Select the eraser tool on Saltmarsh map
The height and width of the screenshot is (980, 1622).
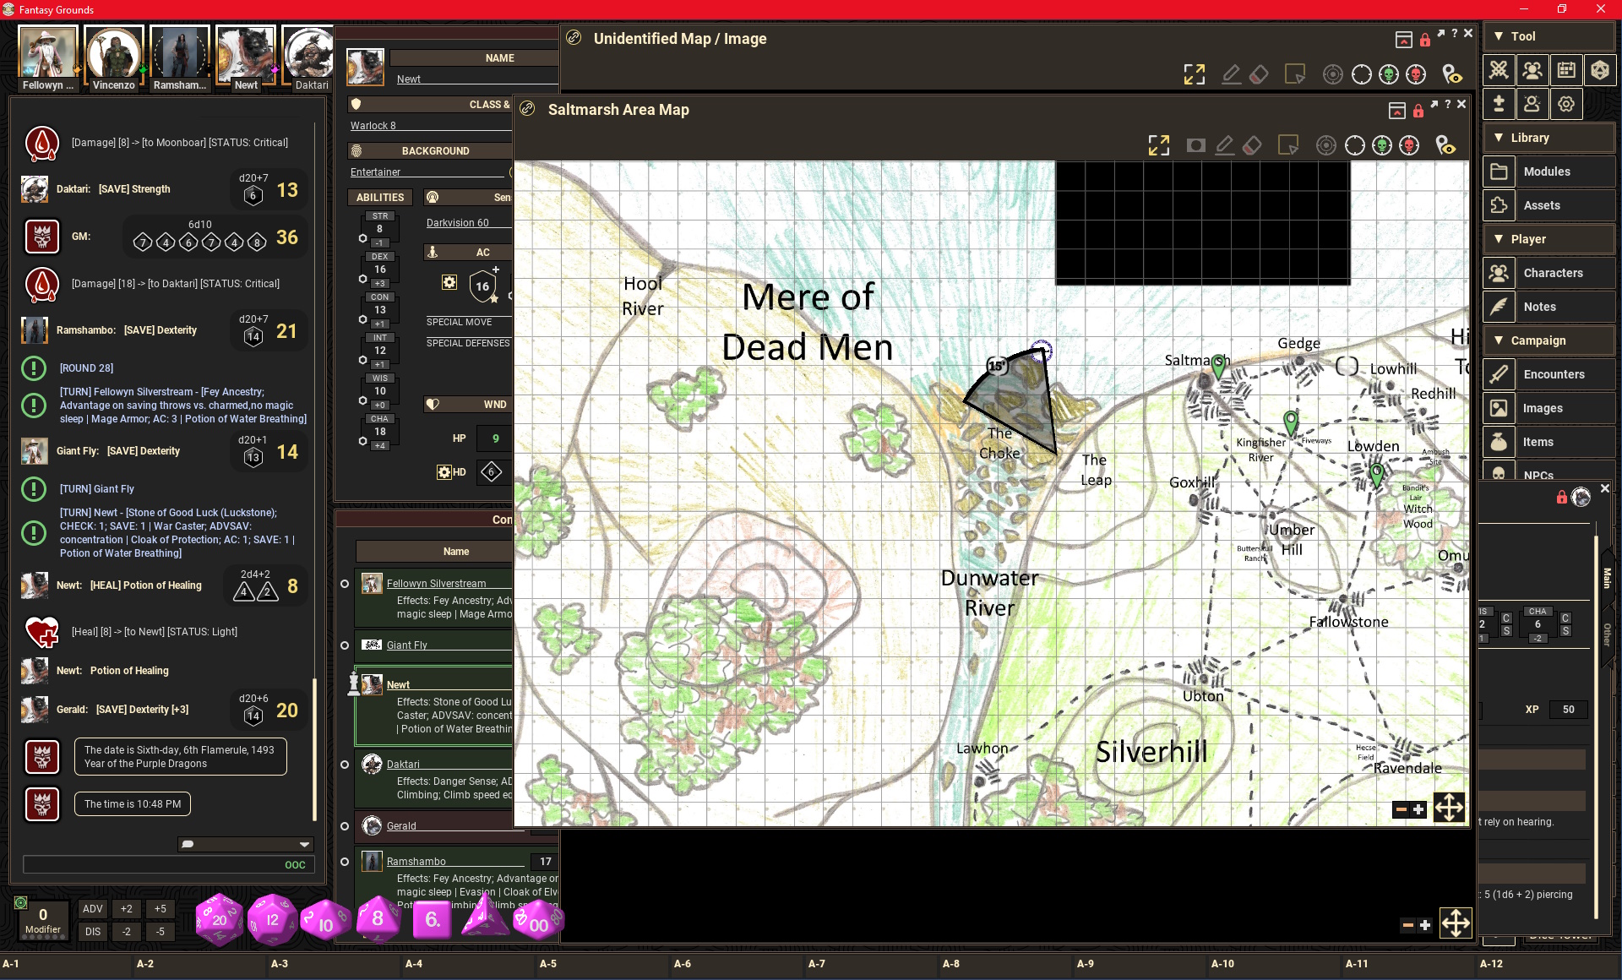(x=1252, y=145)
